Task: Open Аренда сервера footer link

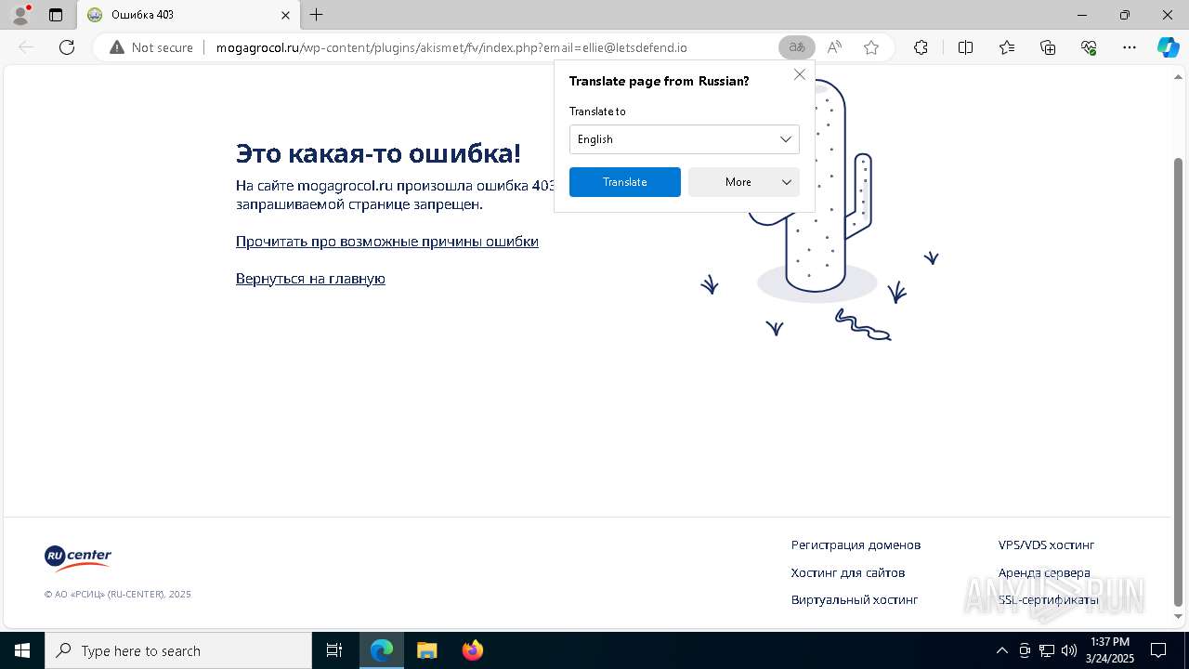Action: pyautogui.click(x=1044, y=573)
